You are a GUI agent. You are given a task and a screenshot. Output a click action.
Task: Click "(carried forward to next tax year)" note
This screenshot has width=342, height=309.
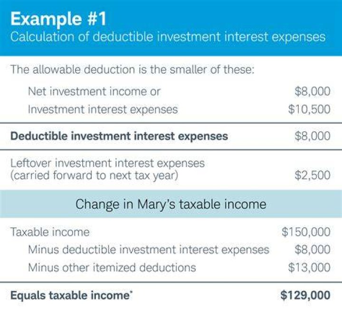[x=94, y=175]
